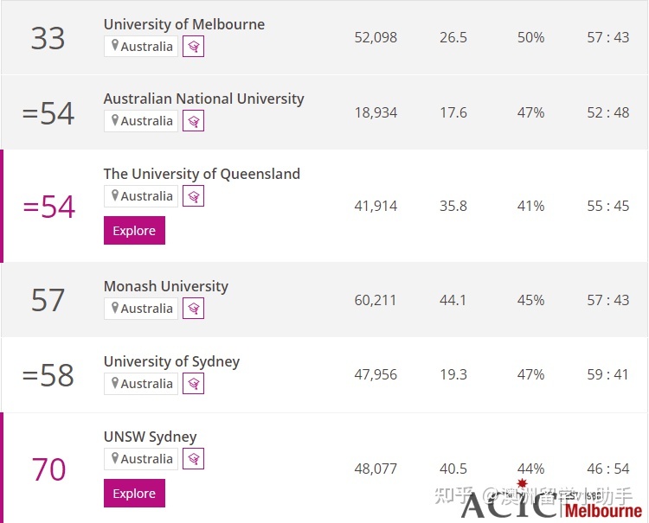The width and height of the screenshot is (649, 523).
Task: Open the Australian National University link
Action: tap(204, 99)
